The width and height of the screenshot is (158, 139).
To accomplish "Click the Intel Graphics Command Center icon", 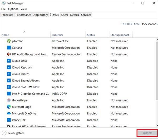I will (9, 94).
